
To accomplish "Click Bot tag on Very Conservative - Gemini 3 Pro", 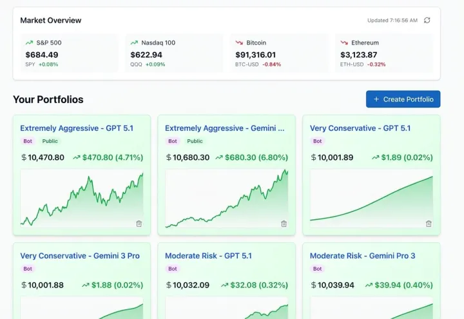I will click(x=28, y=269).
